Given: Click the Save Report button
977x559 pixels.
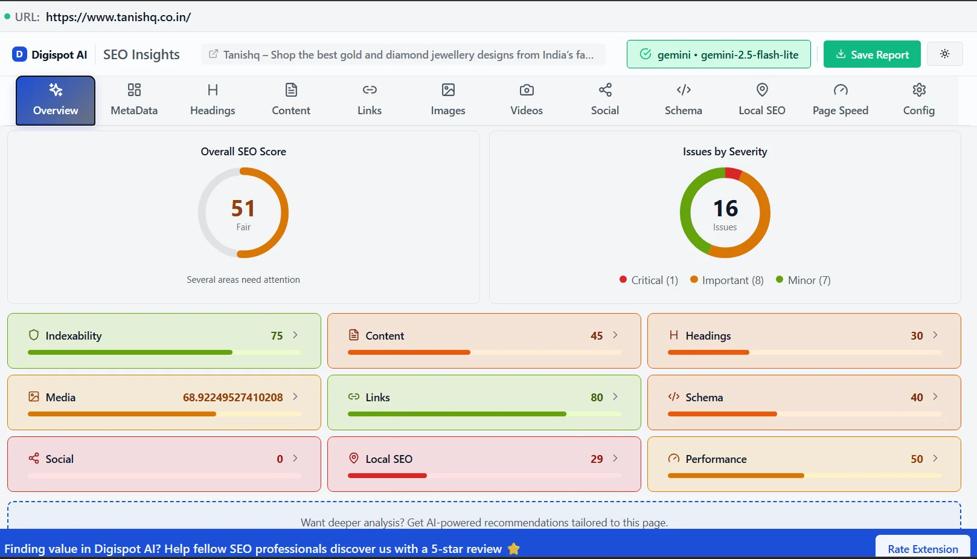Looking at the screenshot, I should tap(871, 54).
